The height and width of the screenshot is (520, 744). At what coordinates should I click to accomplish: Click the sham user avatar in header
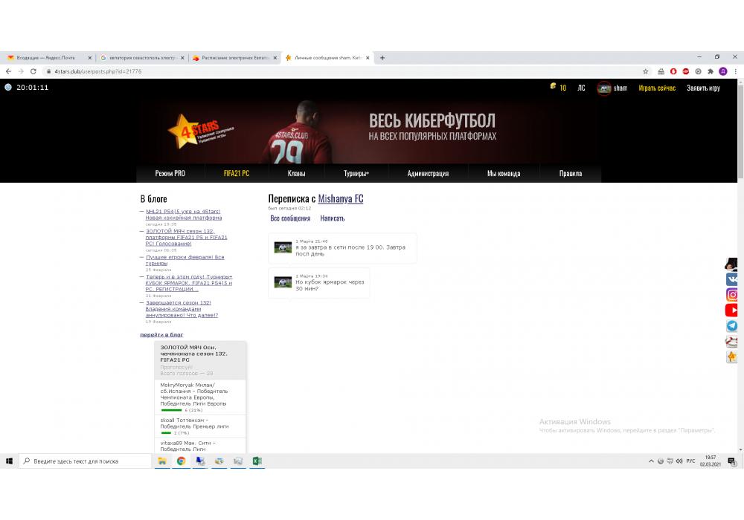(x=604, y=88)
